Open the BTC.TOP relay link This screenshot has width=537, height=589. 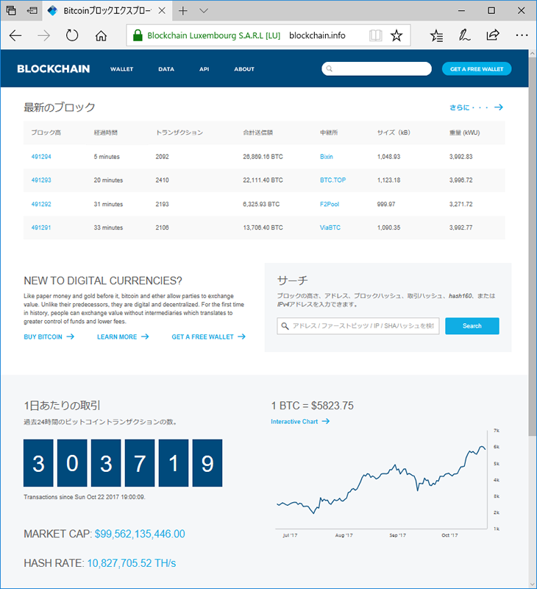coord(332,180)
